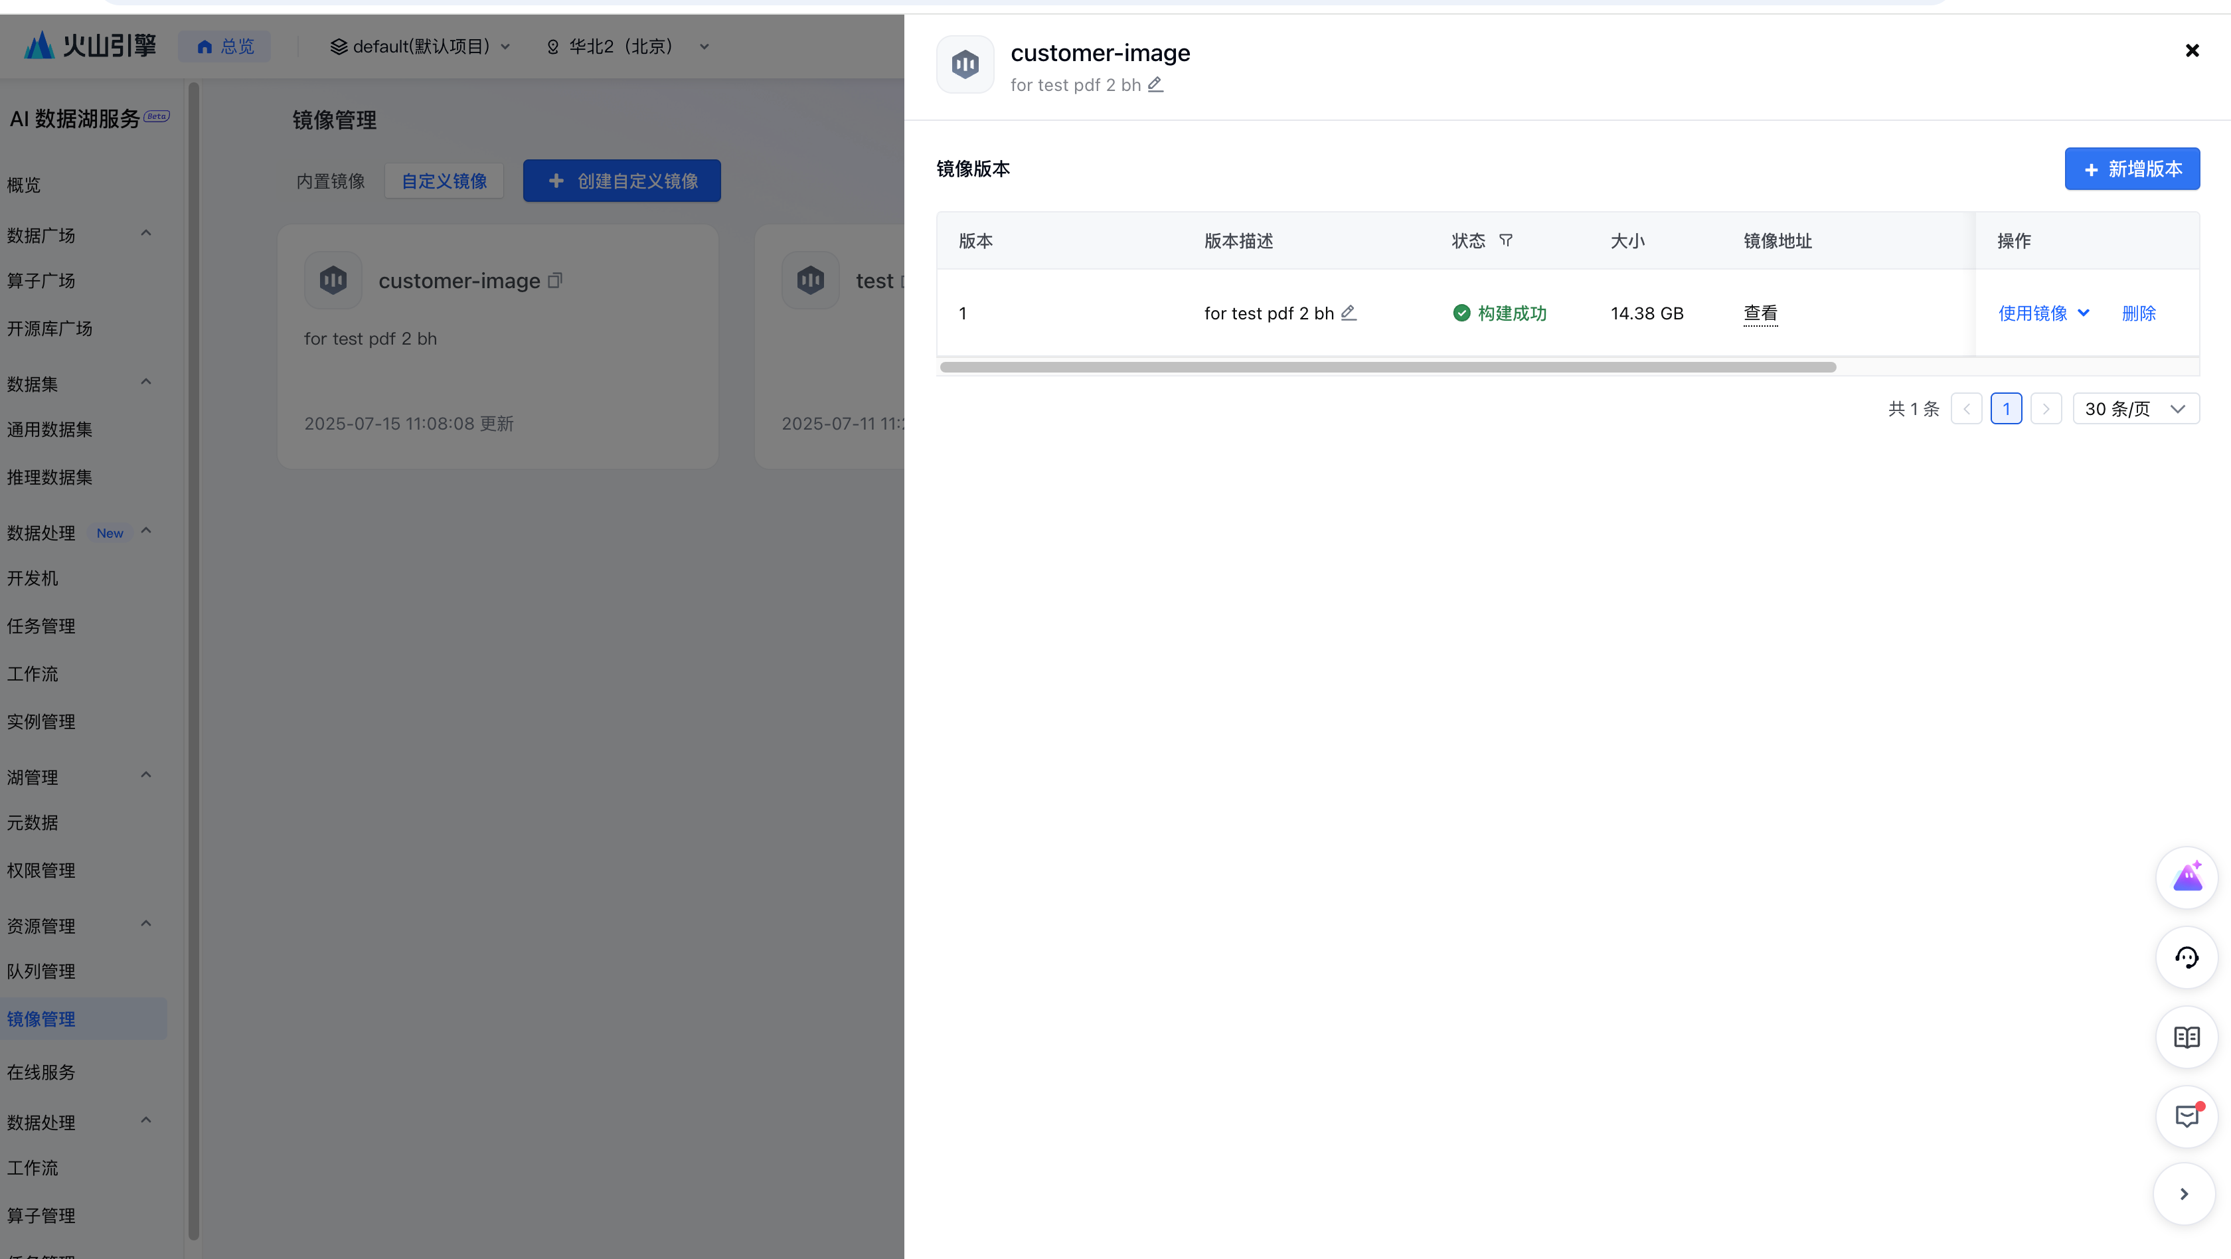Open the default(默认项目) project dropdown

tap(421, 46)
